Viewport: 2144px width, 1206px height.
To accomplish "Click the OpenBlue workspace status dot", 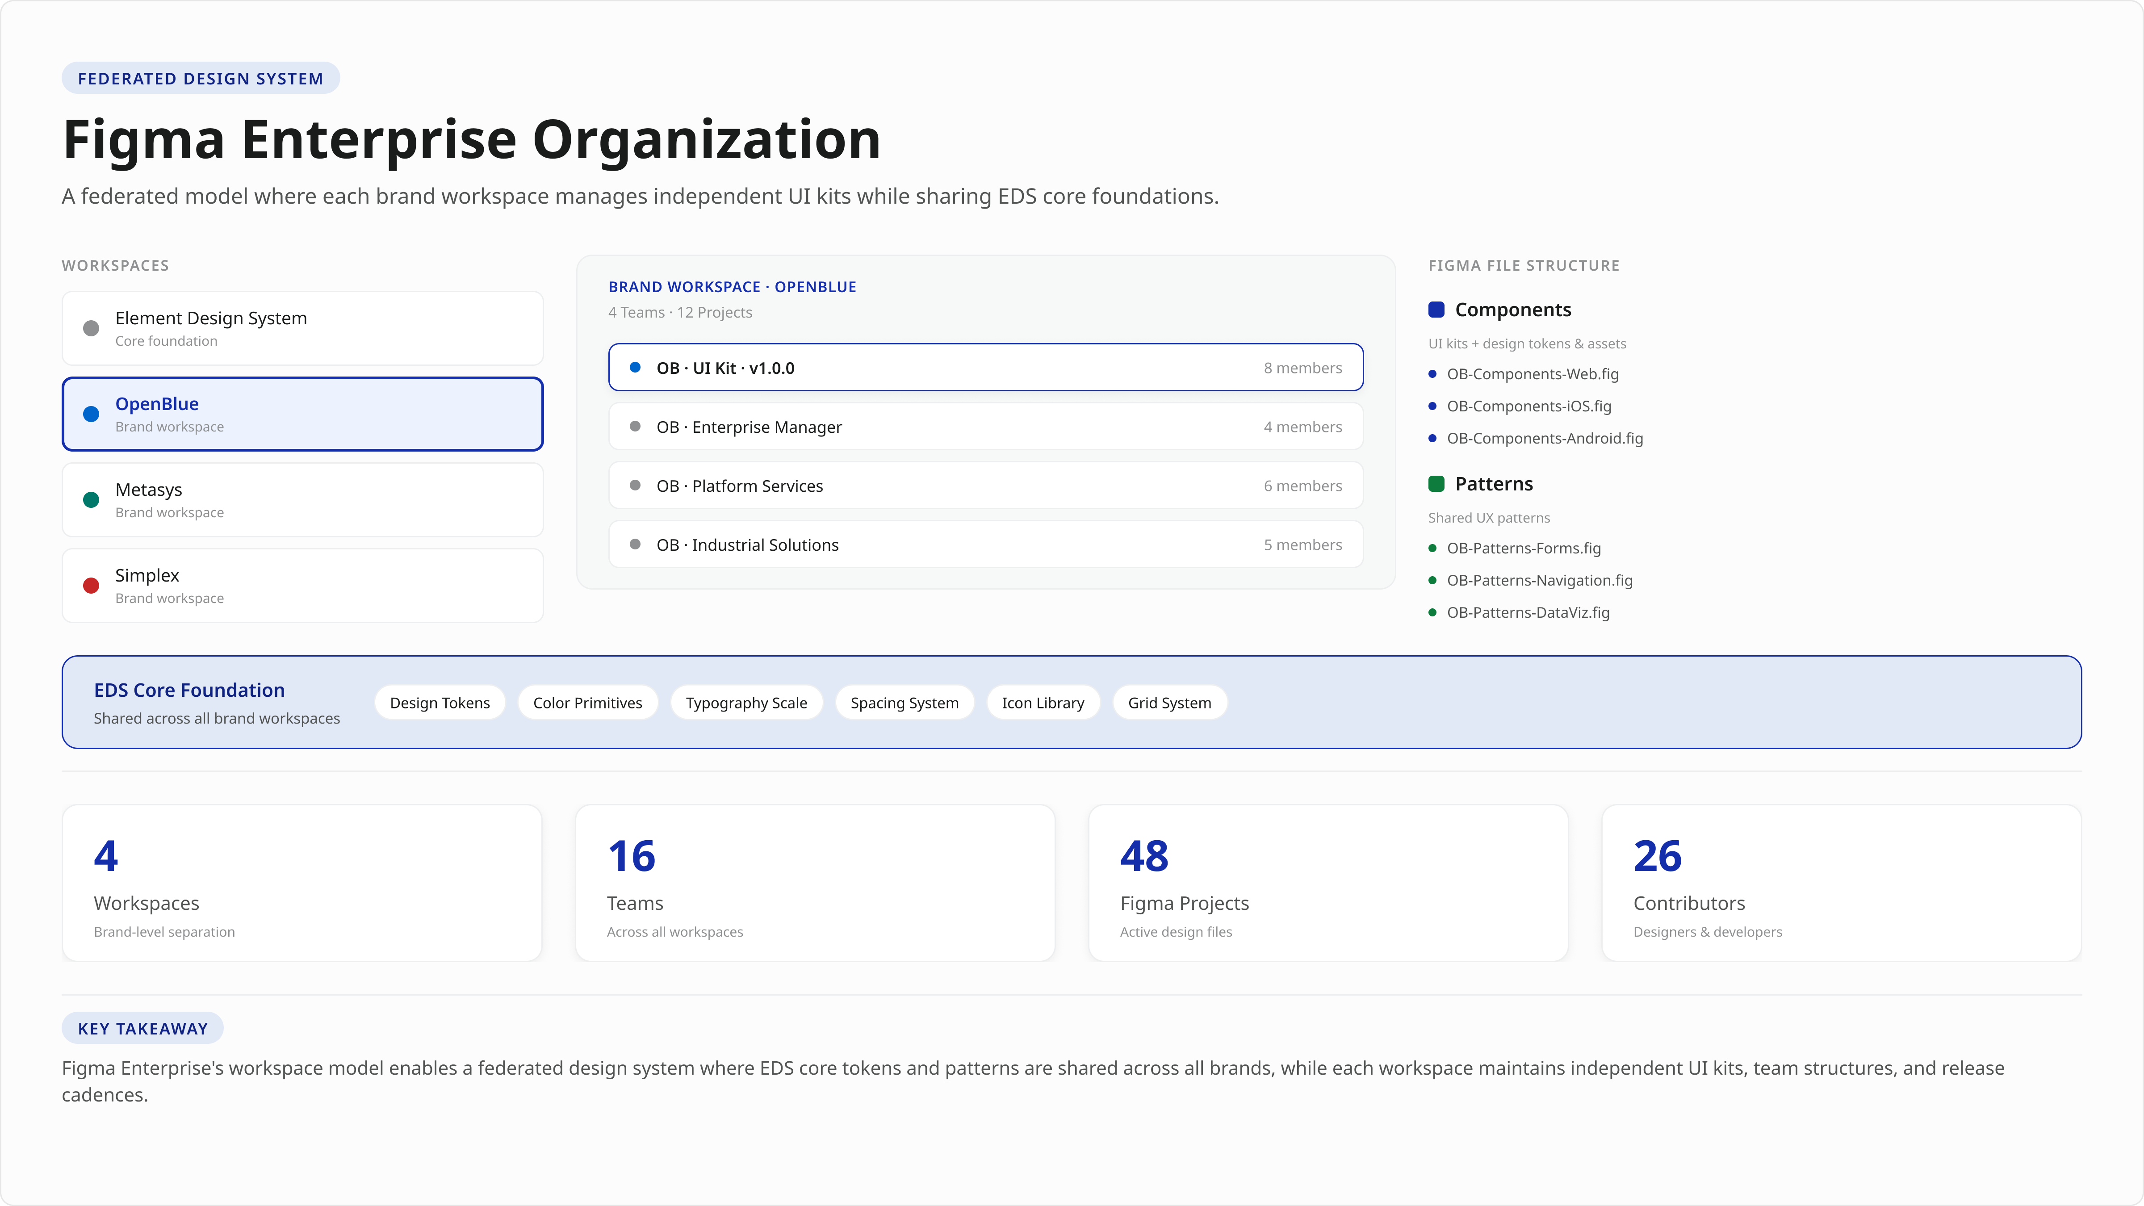I will coord(90,414).
